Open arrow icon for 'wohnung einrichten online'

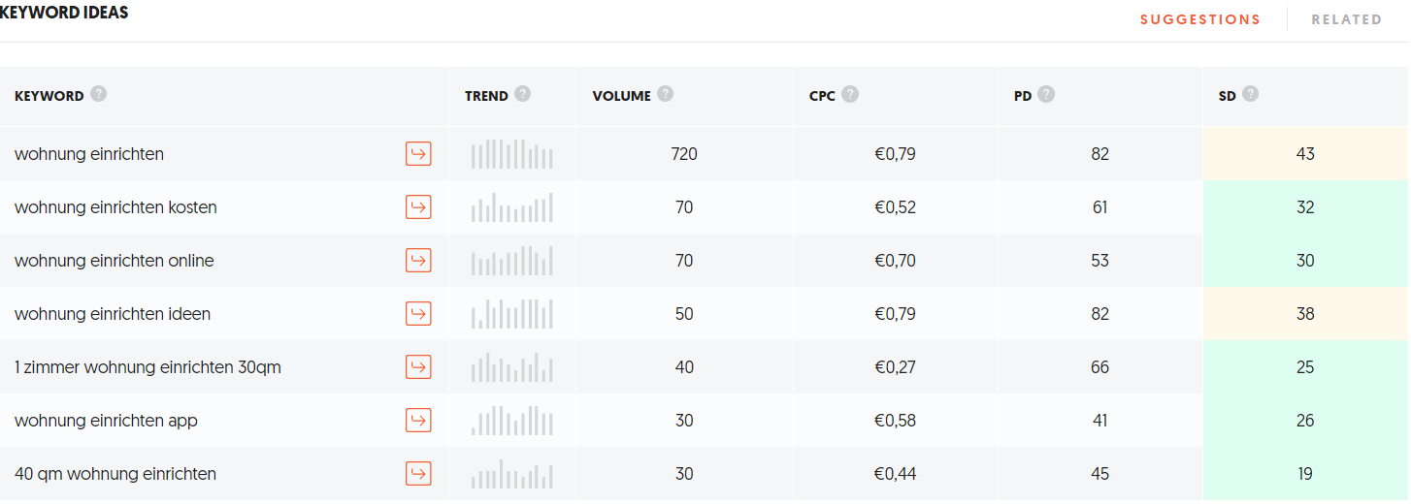(x=418, y=261)
